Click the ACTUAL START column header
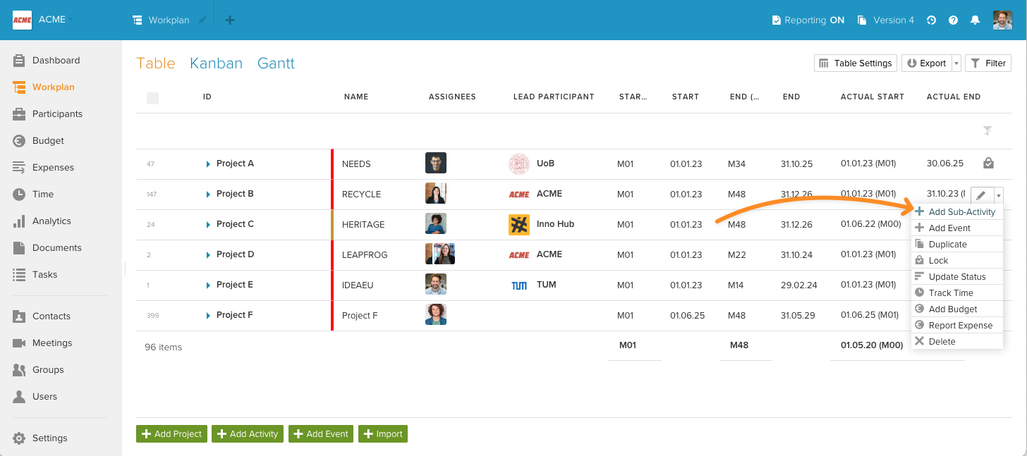Viewport: 1027px width, 456px height. (873, 97)
